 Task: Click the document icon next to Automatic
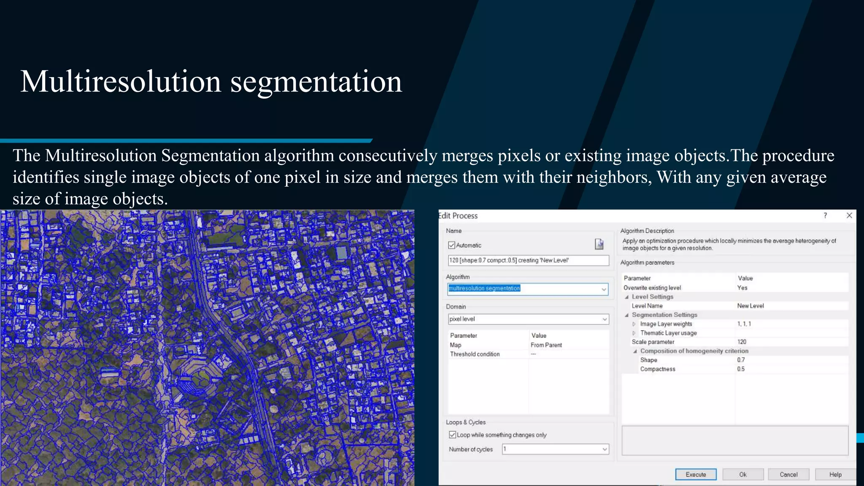tap(599, 244)
